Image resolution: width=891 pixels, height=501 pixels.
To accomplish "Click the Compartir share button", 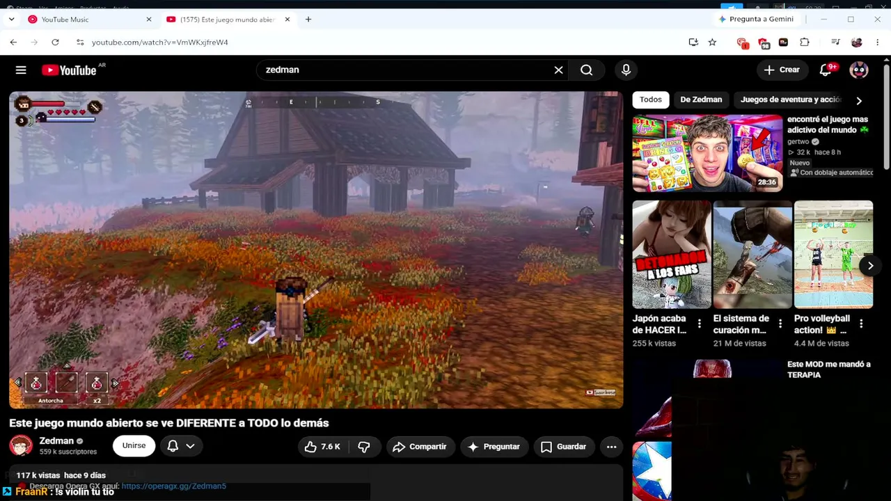I will tap(420, 447).
